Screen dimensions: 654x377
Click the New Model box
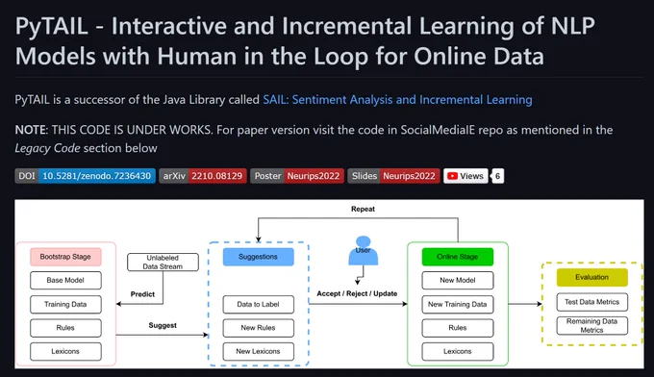(458, 280)
